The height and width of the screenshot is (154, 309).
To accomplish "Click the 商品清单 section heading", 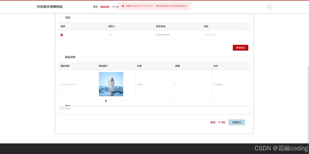I will tap(70, 57).
